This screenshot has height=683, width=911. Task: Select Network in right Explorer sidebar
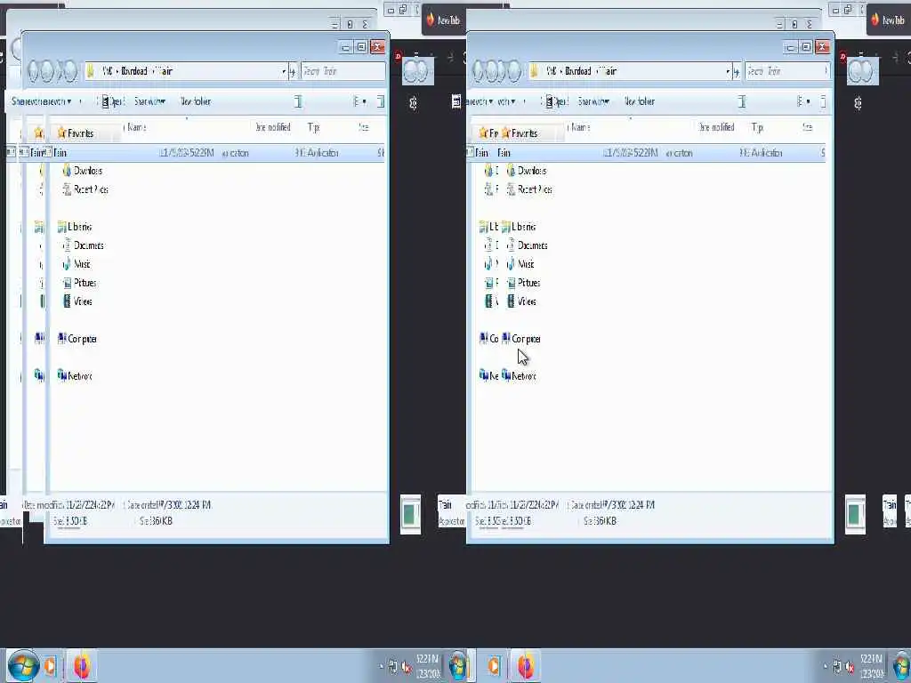519,376
